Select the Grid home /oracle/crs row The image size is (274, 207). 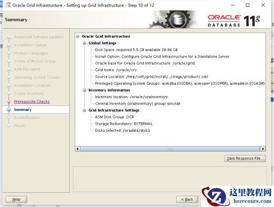click(116, 70)
